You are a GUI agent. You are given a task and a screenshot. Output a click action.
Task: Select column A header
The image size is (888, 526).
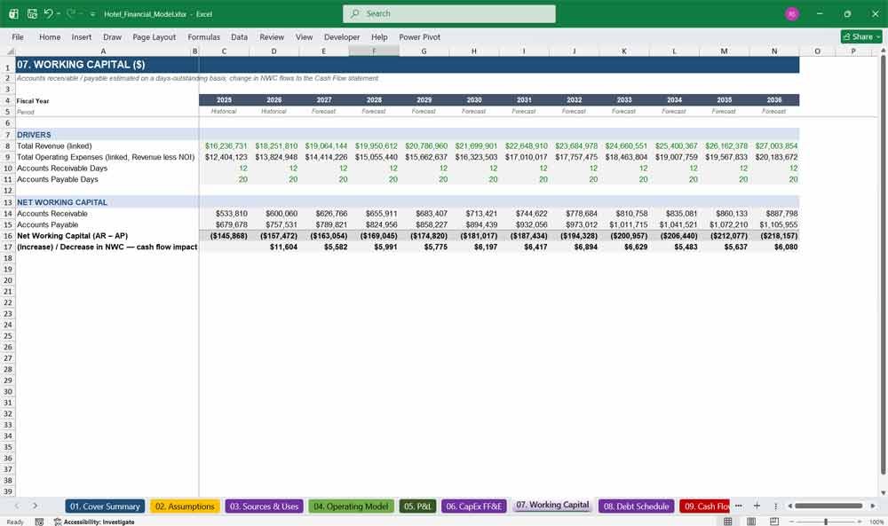coord(103,51)
